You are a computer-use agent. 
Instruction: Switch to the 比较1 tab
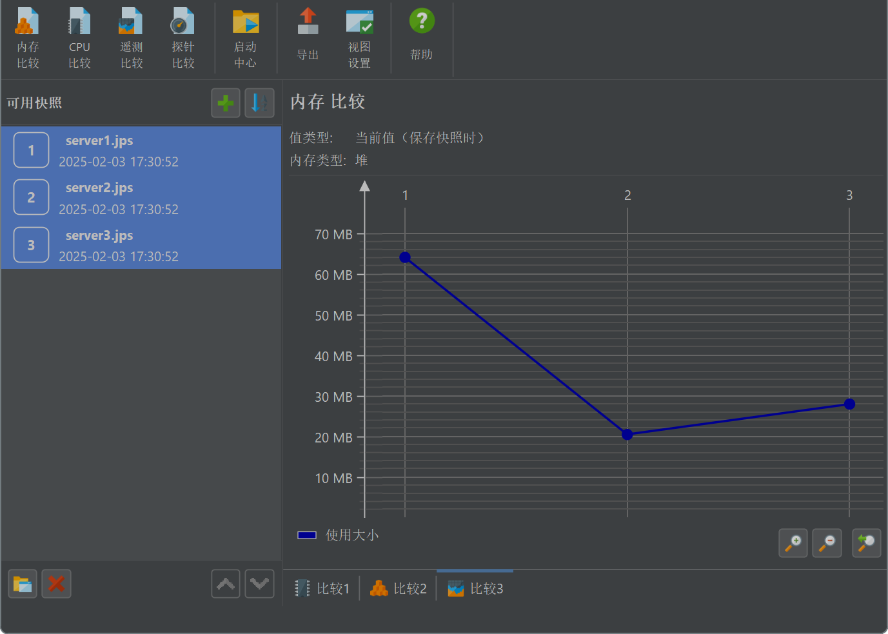[322, 588]
